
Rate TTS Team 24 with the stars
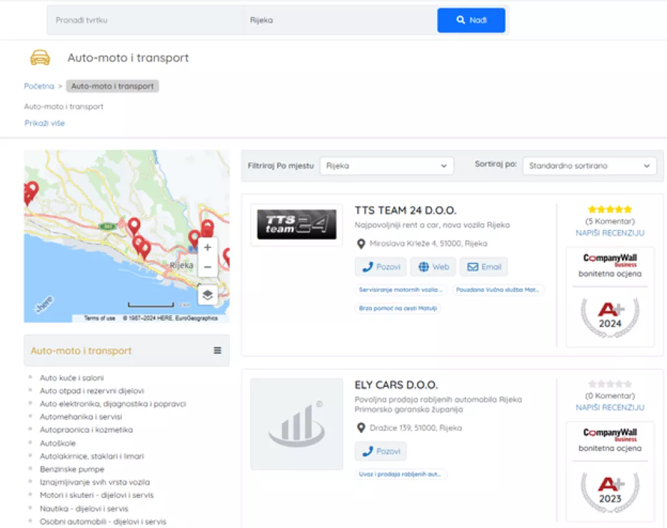[610, 210]
